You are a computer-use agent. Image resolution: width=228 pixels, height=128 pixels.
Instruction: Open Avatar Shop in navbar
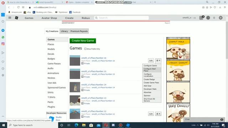click(x=49, y=18)
